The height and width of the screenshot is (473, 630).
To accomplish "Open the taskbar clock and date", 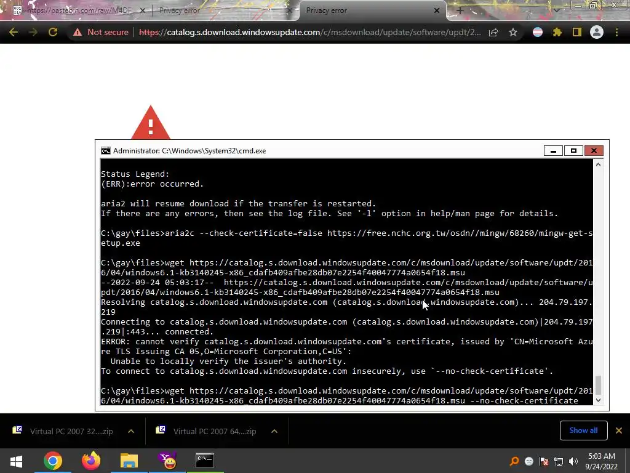I will [x=602, y=461].
